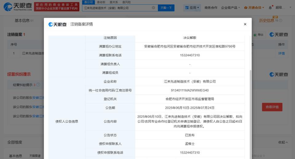Select 决议解散 reason cell
Screen dimensions: 295x159
point(190,38)
